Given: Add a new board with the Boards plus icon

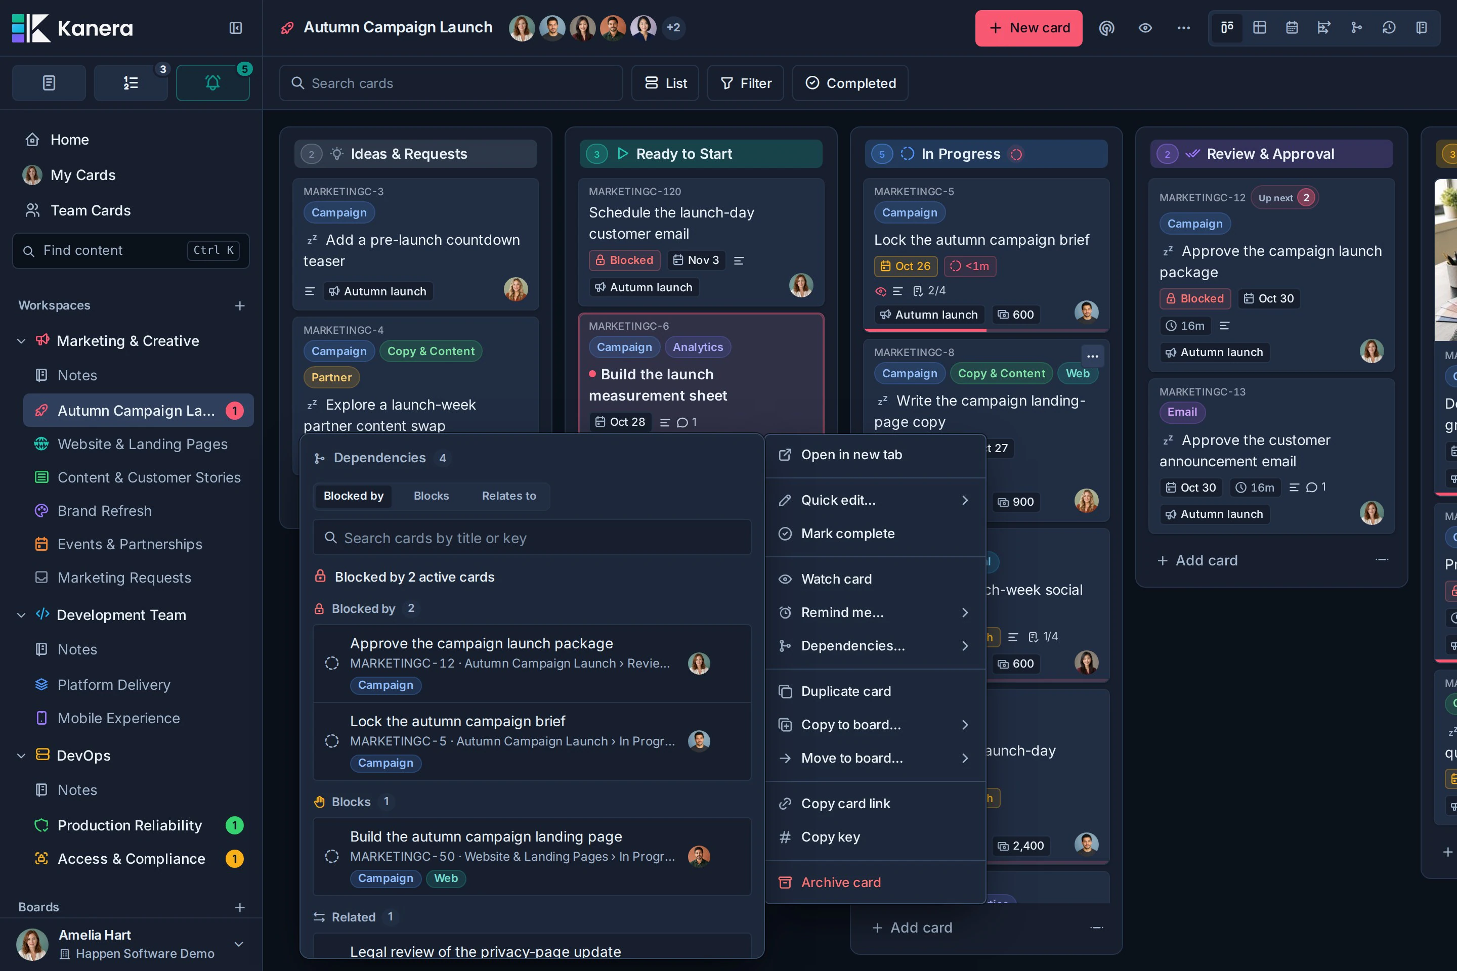Looking at the screenshot, I should tap(240, 907).
